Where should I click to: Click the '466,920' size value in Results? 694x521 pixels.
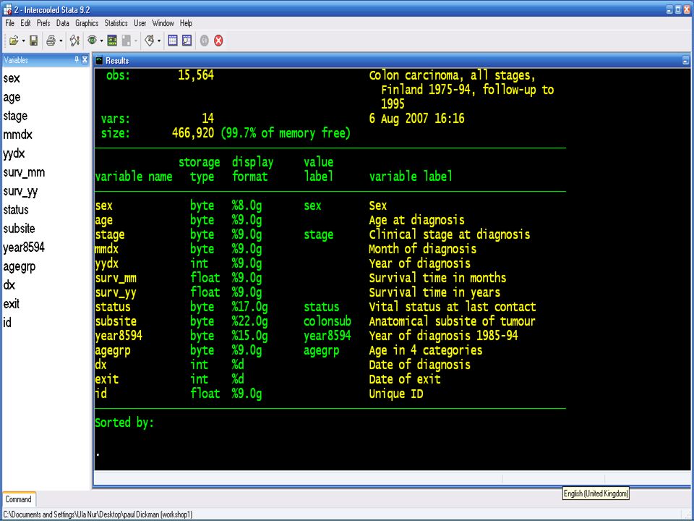[193, 133]
